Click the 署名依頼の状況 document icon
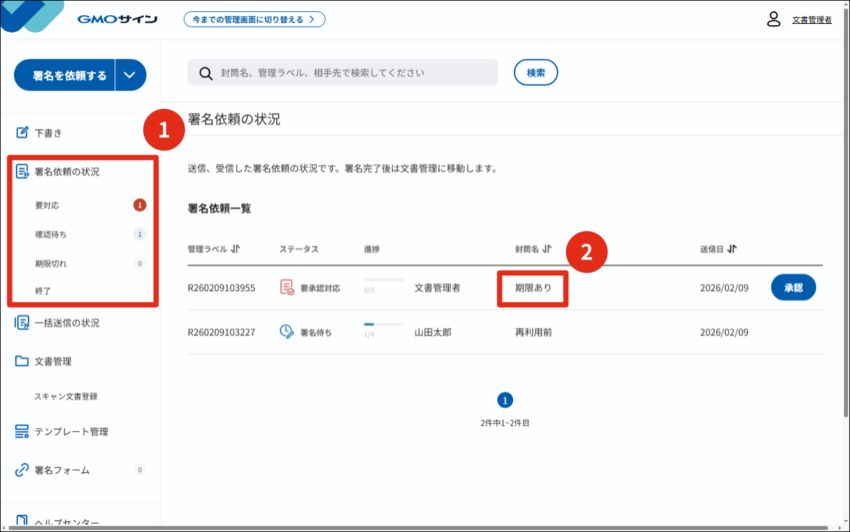Image resolution: width=850 pixels, height=532 pixels. coord(22,172)
